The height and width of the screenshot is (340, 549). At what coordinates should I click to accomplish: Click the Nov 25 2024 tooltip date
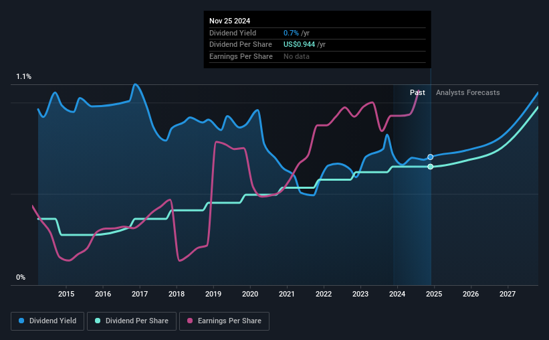229,21
